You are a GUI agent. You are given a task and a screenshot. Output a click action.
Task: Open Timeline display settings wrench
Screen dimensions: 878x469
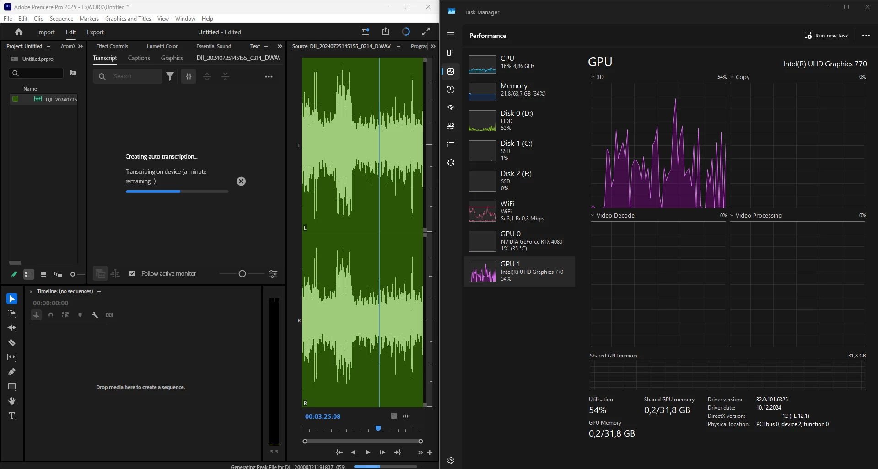pyautogui.click(x=95, y=315)
